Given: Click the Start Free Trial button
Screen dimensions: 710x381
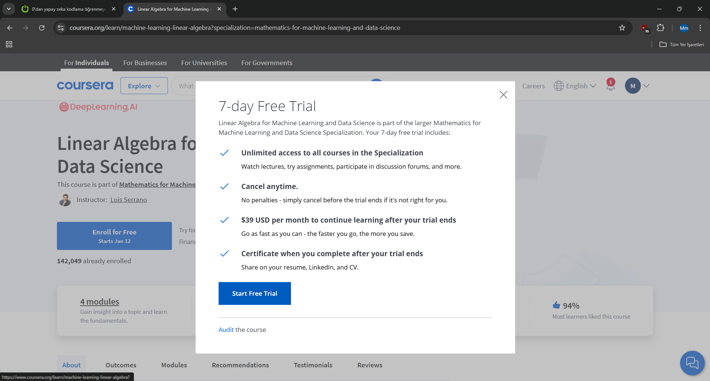Looking at the screenshot, I should 255,294.
